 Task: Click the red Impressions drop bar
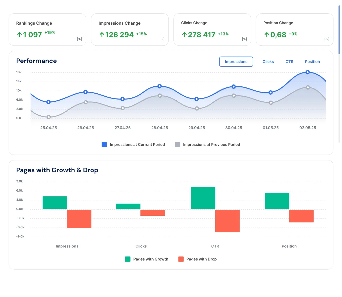(x=79, y=219)
